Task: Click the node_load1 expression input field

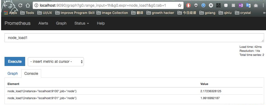Action: (x=134, y=38)
